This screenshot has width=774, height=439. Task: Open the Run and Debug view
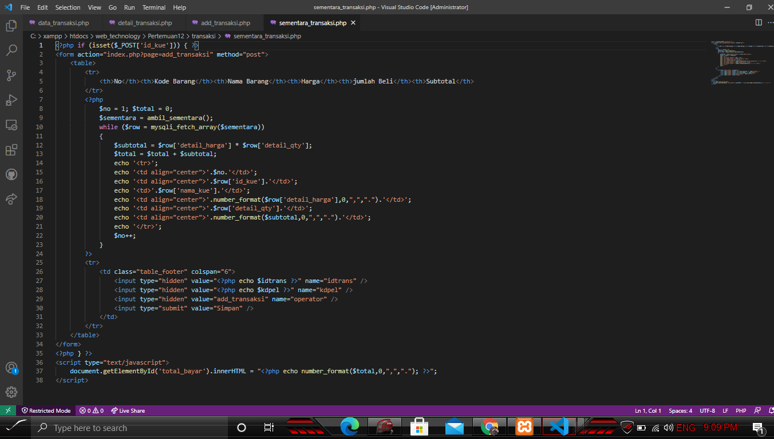pos(11,100)
